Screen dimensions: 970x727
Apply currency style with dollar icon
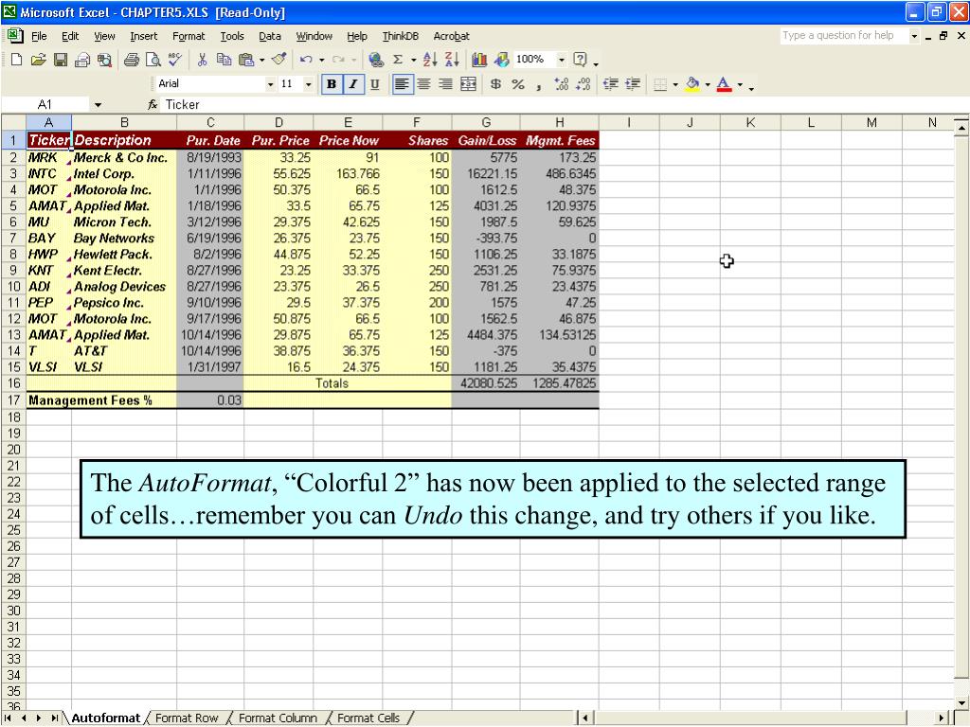pos(495,84)
